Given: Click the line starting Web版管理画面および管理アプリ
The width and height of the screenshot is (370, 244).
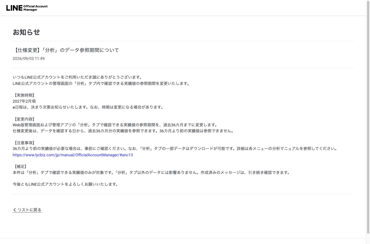Looking at the screenshot, I should click(x=115, y=125).
